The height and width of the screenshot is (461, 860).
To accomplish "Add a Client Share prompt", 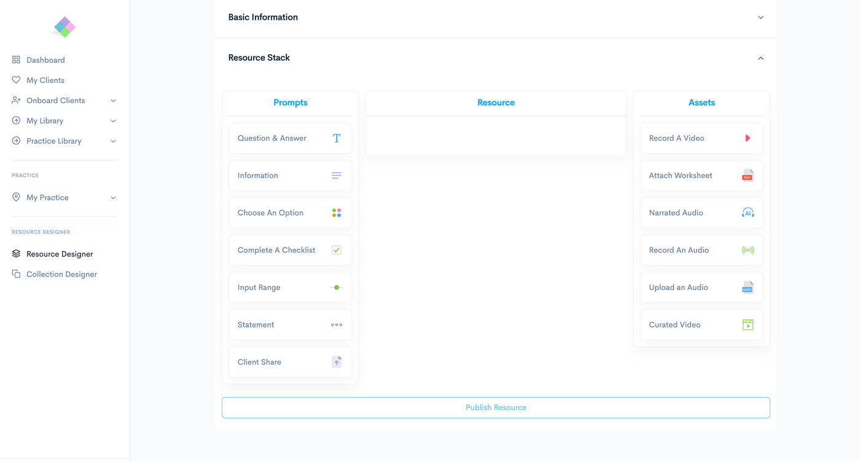I will click(x=291, y=362).
